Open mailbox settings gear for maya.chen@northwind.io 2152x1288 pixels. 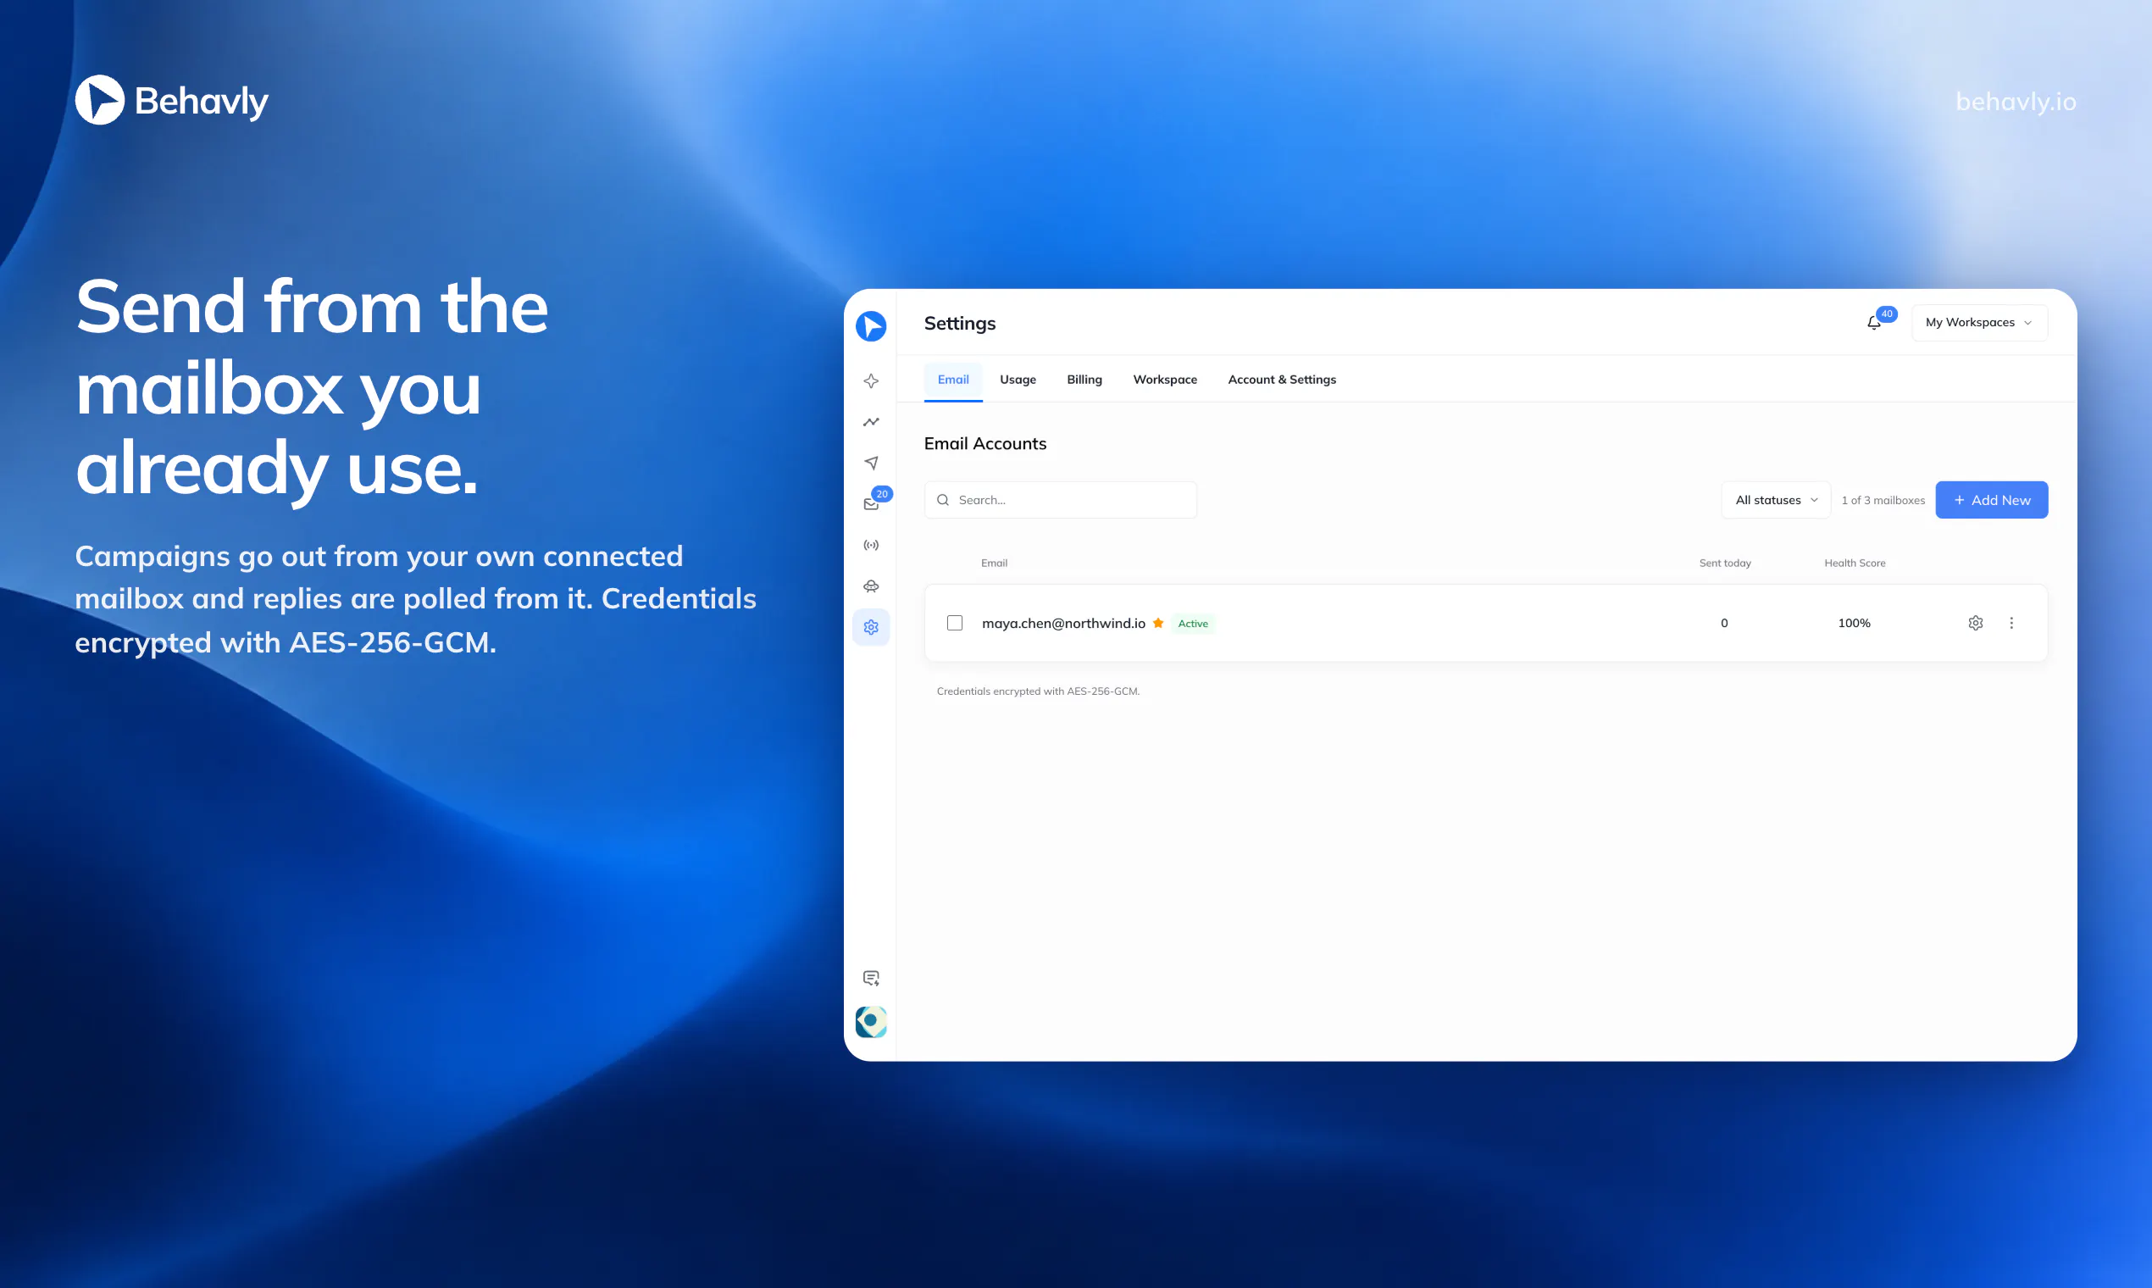1975,623
